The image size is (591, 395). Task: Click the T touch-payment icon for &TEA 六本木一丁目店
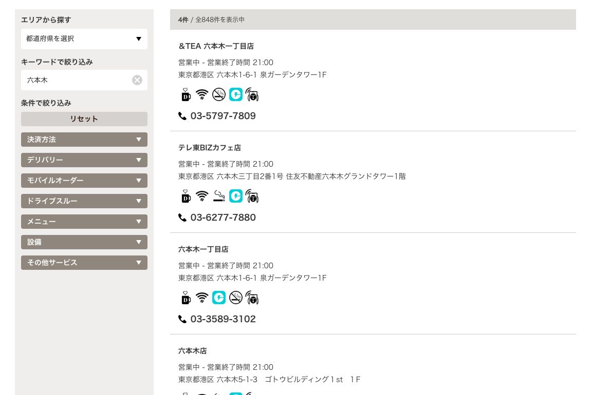pos(252,94)
